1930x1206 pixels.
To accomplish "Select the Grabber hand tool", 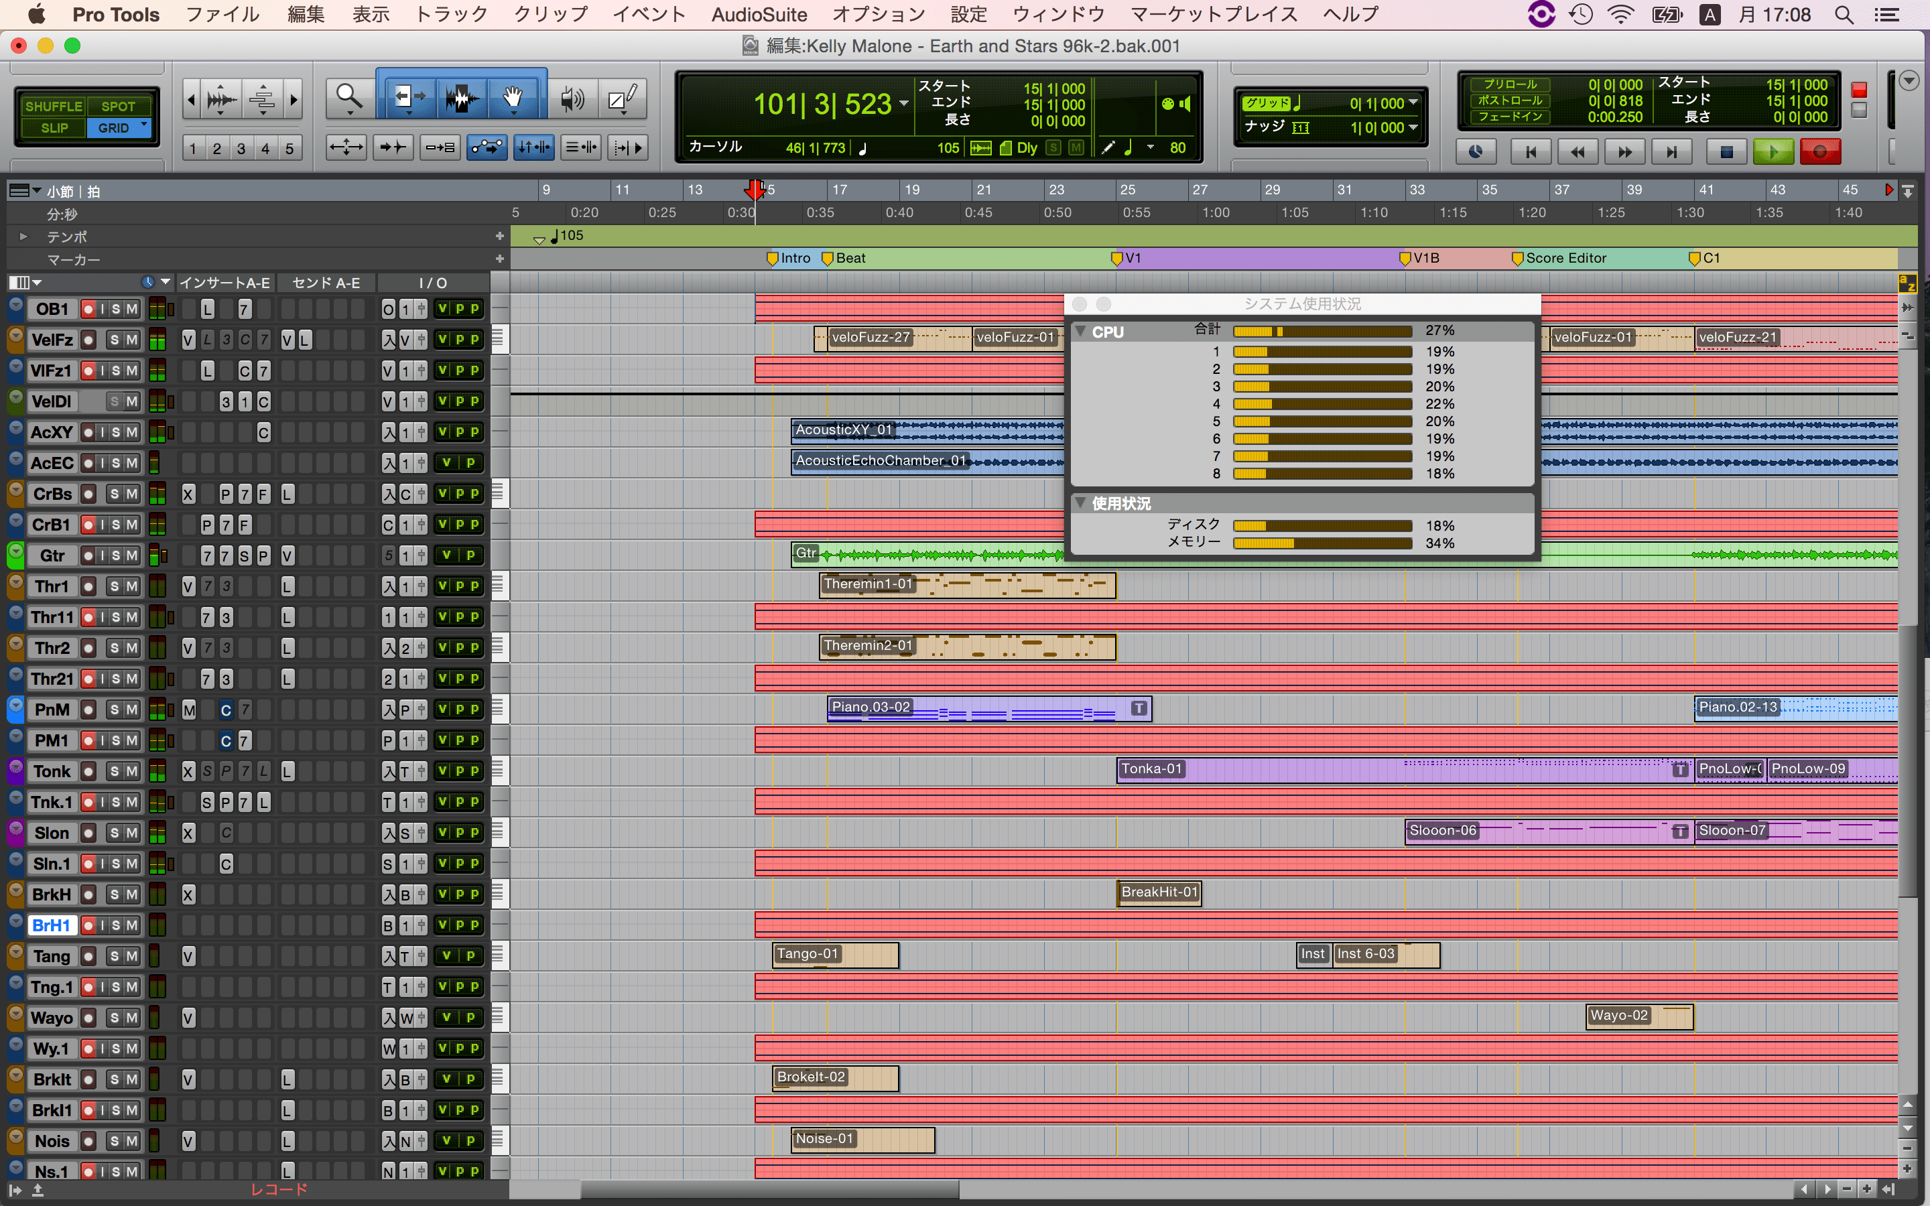I will (513, 98).
